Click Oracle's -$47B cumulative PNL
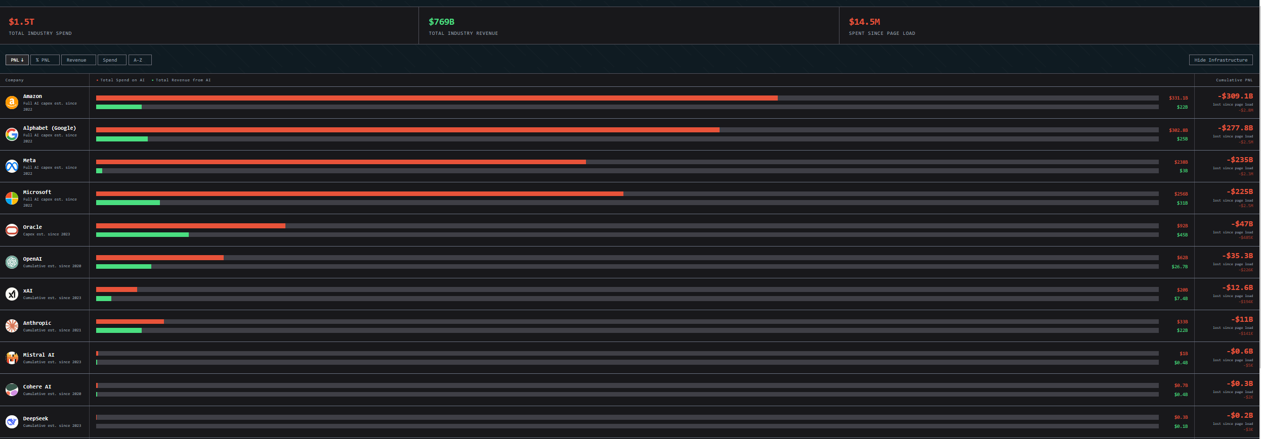Viewport: 1261px width, 439px height. click(x=1242, y=224)
